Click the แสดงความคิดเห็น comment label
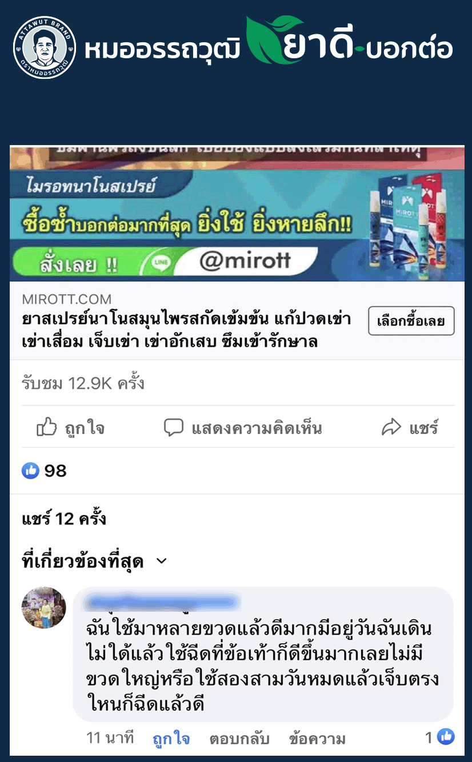 click(x=257, y=428)
